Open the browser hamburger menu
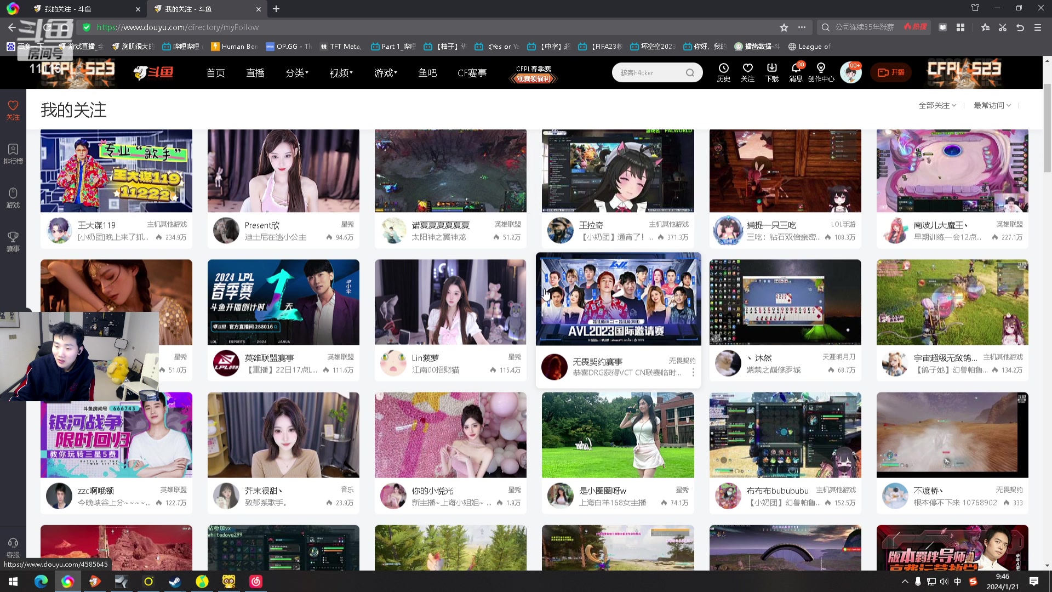This screenshot has width=1052, height=592. coord(1038,27)
